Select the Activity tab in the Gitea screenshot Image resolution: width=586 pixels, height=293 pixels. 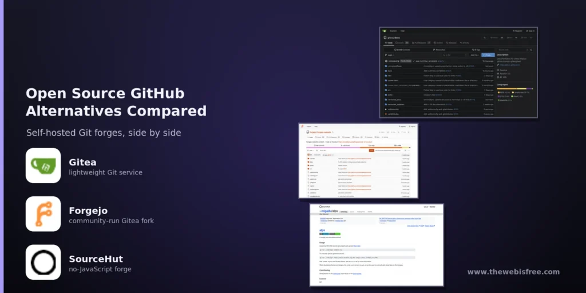465,43
